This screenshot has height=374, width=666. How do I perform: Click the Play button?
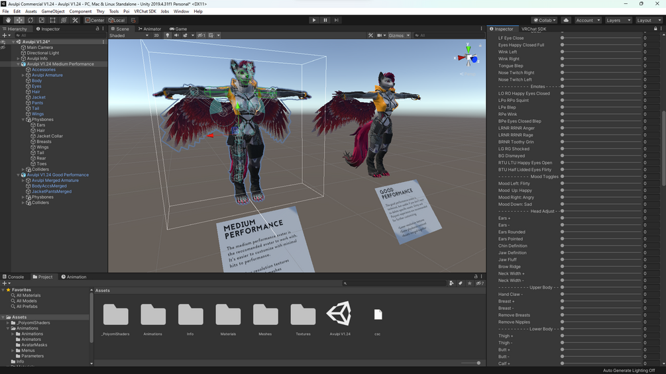point(314,20)
